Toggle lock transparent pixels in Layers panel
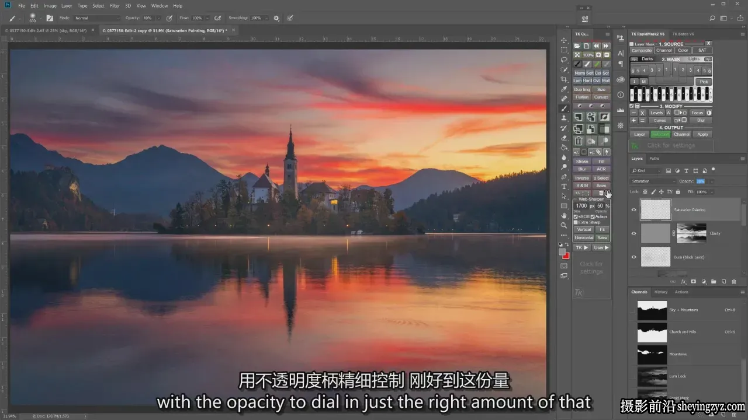748x420 pixels. [645, 192]
